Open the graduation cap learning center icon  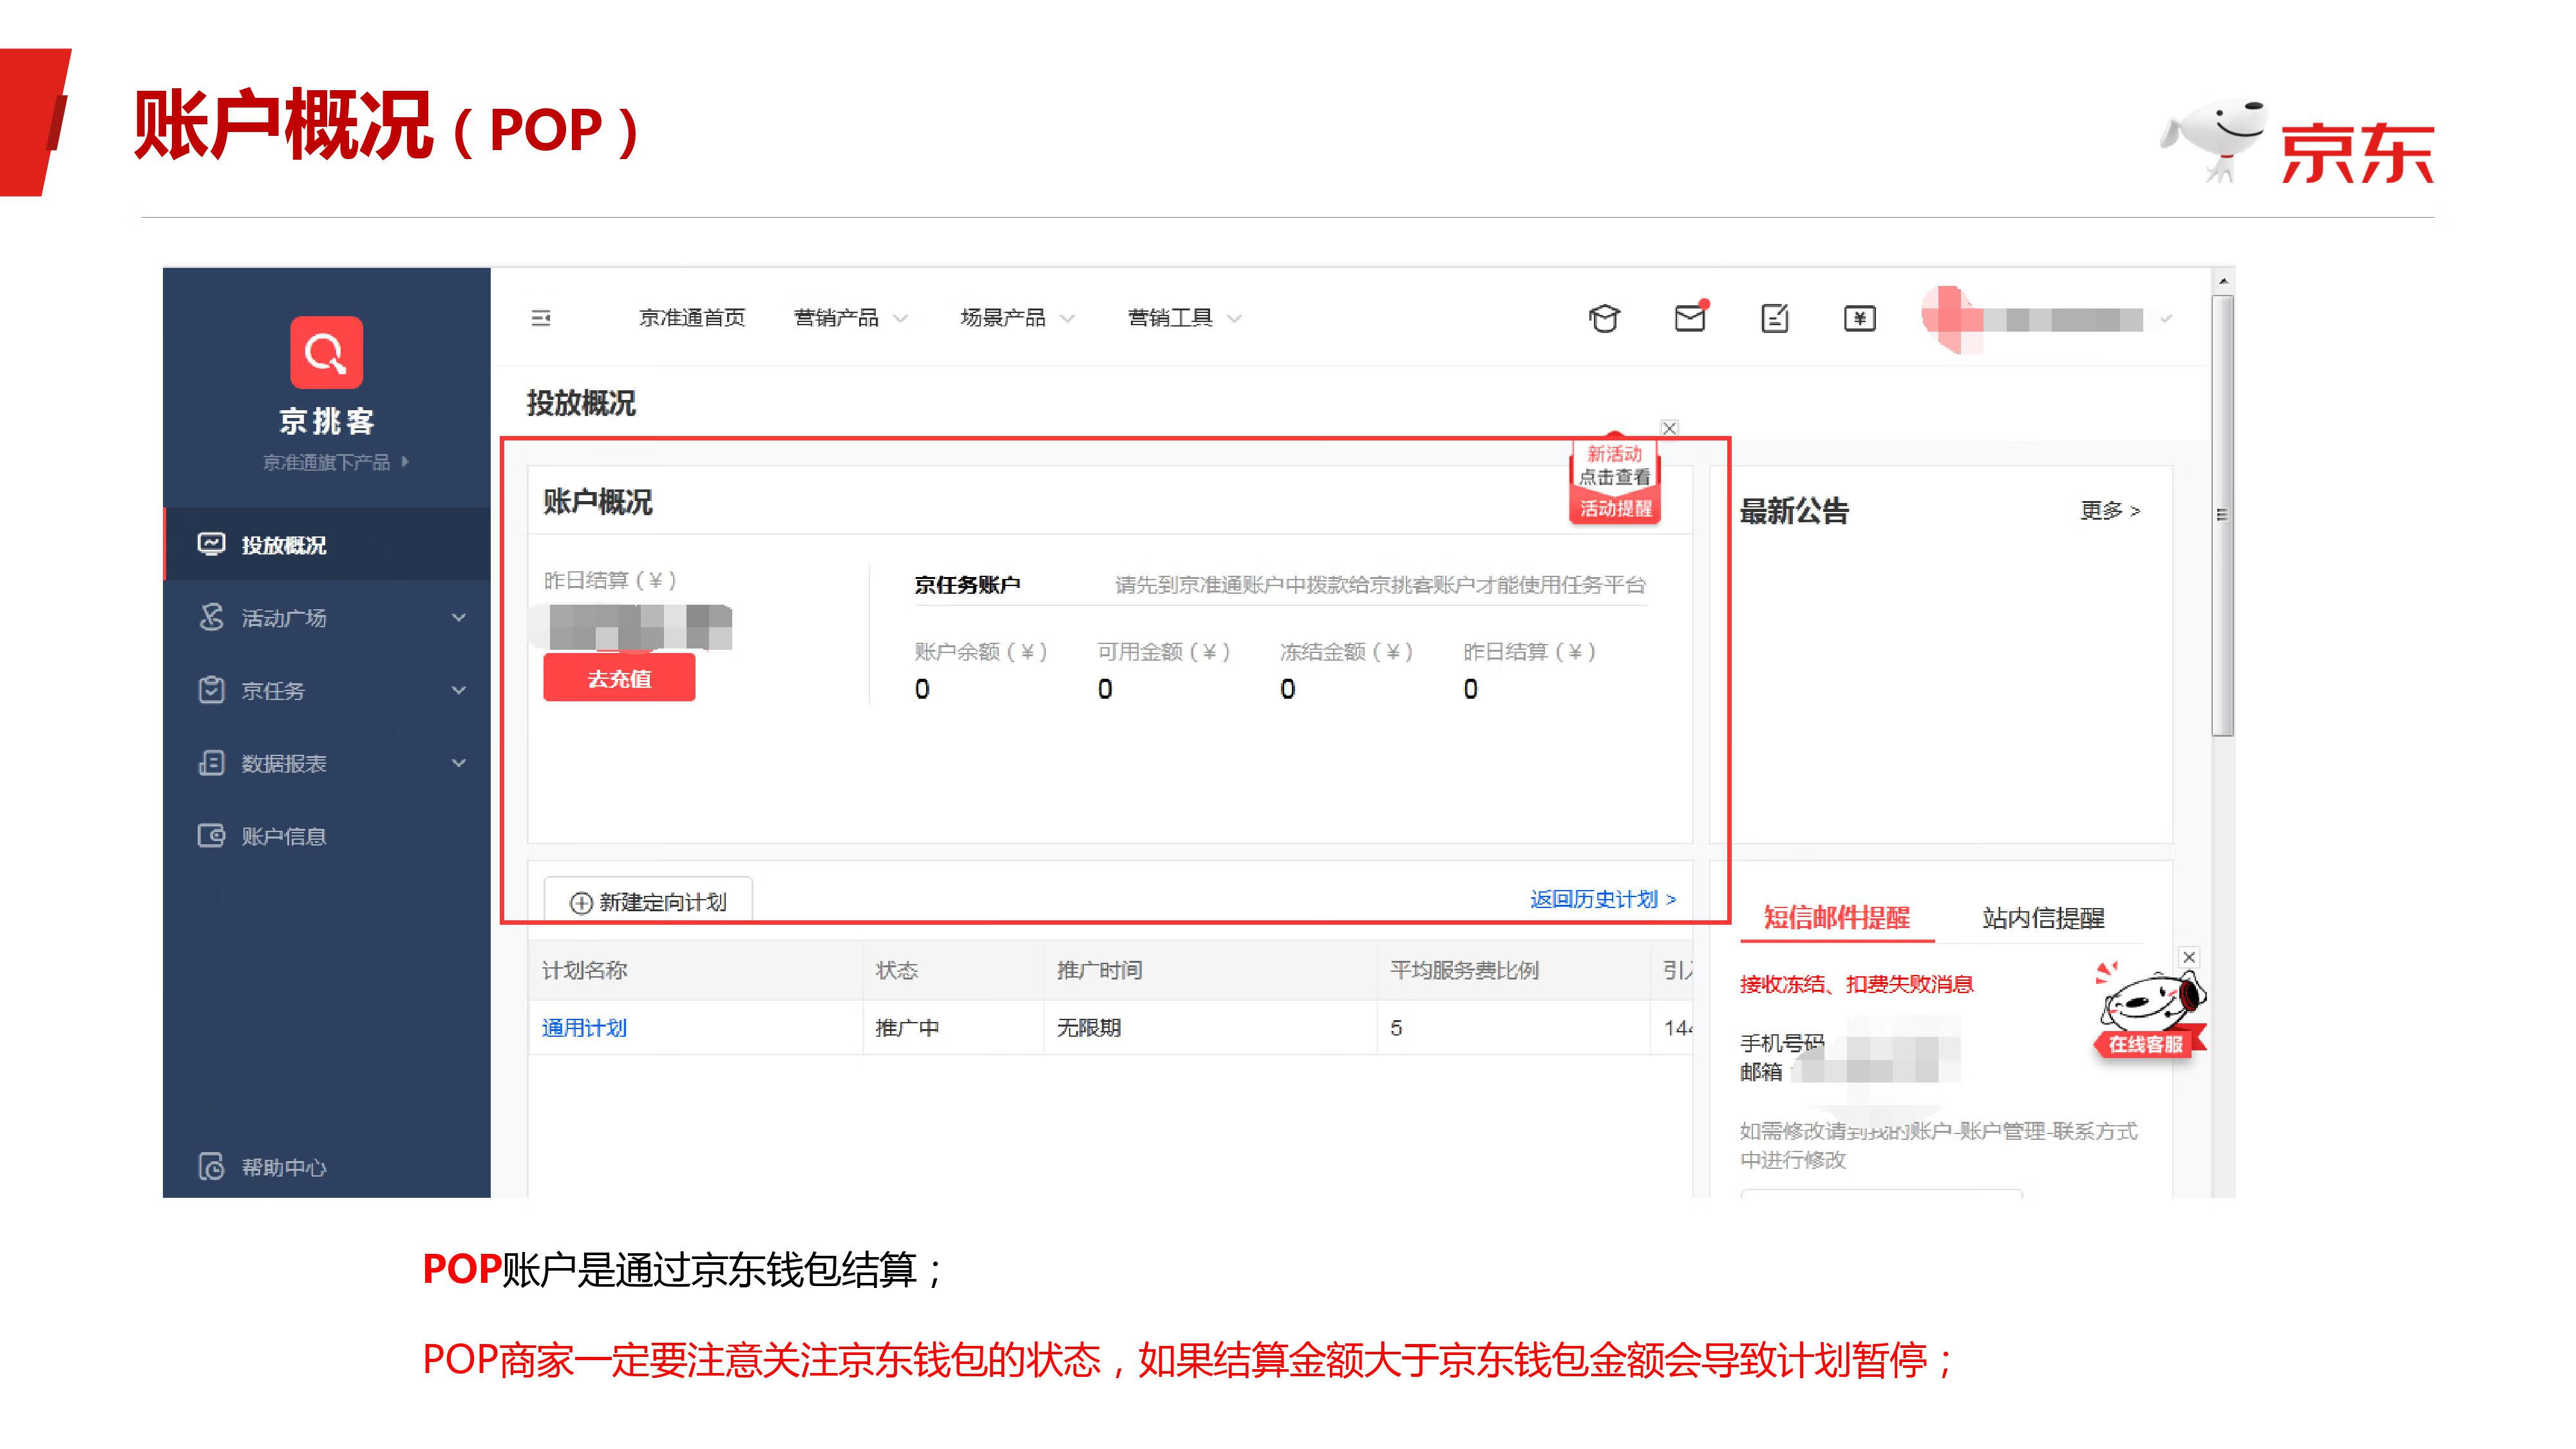click(1604, 318)
